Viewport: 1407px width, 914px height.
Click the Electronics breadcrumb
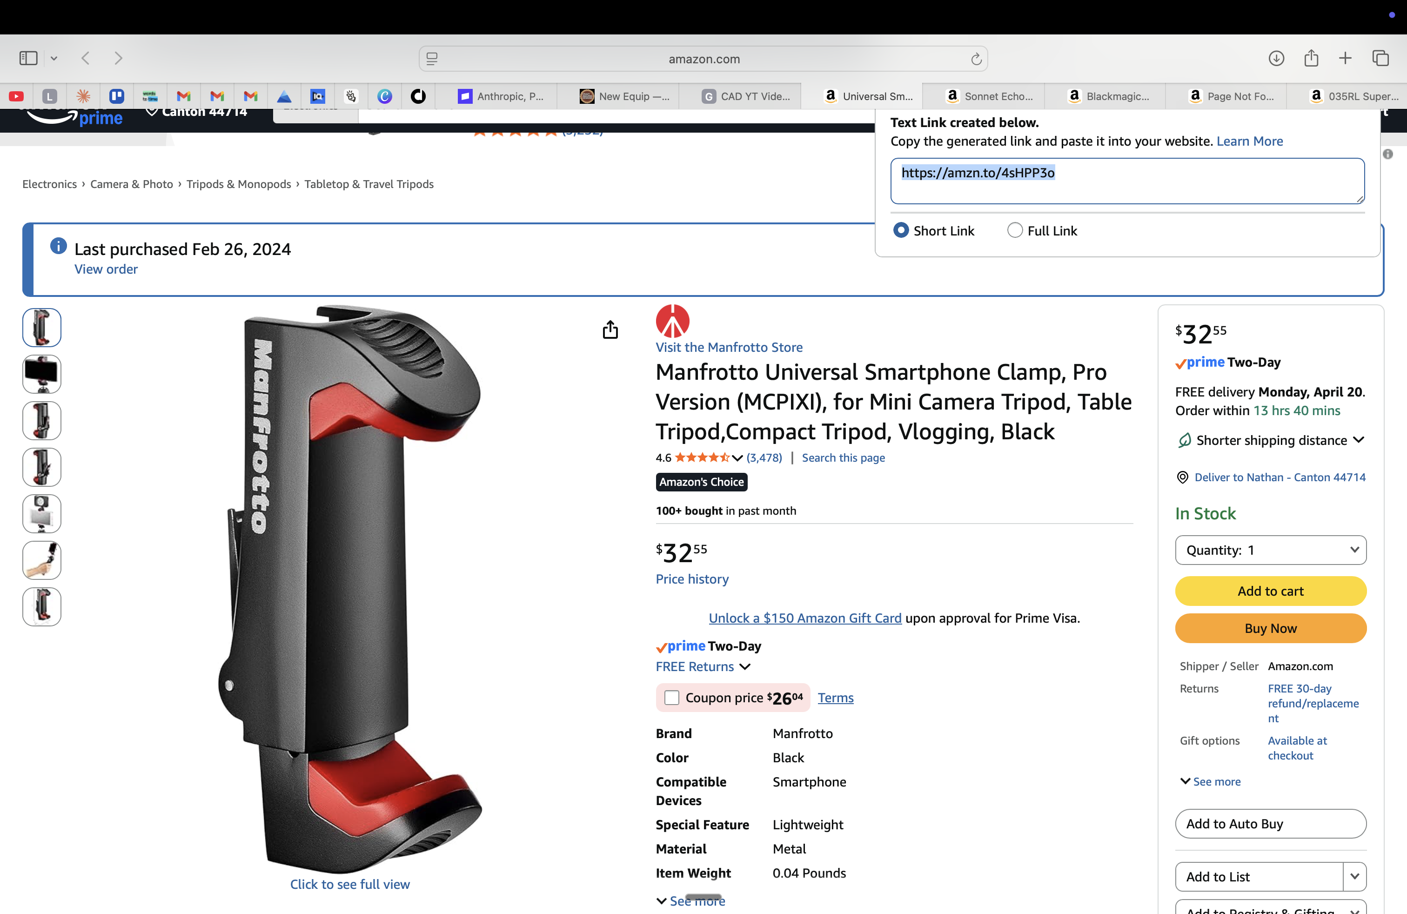tap(50, 184)
